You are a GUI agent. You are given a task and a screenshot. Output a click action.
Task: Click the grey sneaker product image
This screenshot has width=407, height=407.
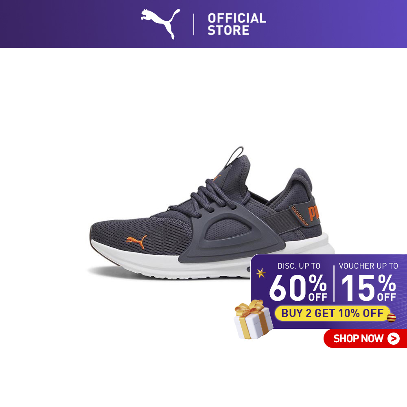pyautogui.click(x=212, y=213)
